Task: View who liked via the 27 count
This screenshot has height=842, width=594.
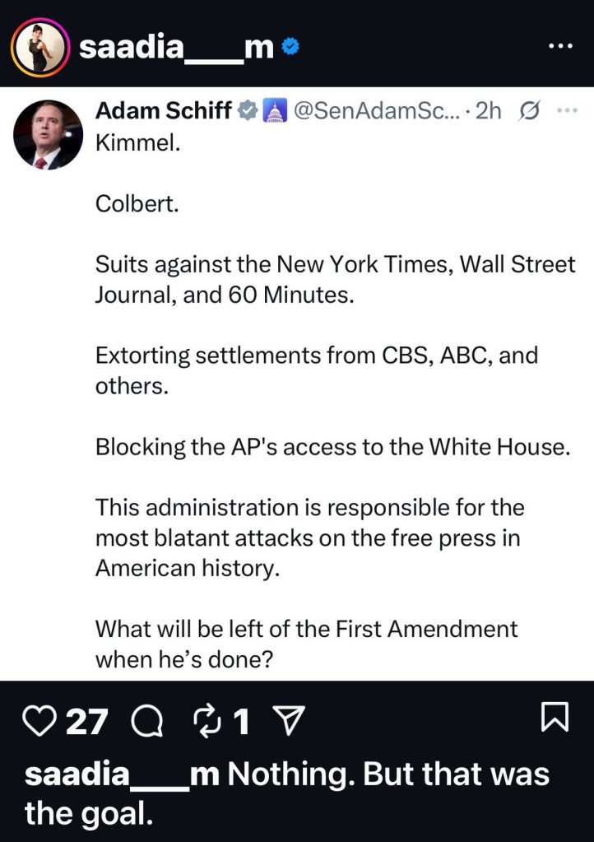Action: coord(87,722)
